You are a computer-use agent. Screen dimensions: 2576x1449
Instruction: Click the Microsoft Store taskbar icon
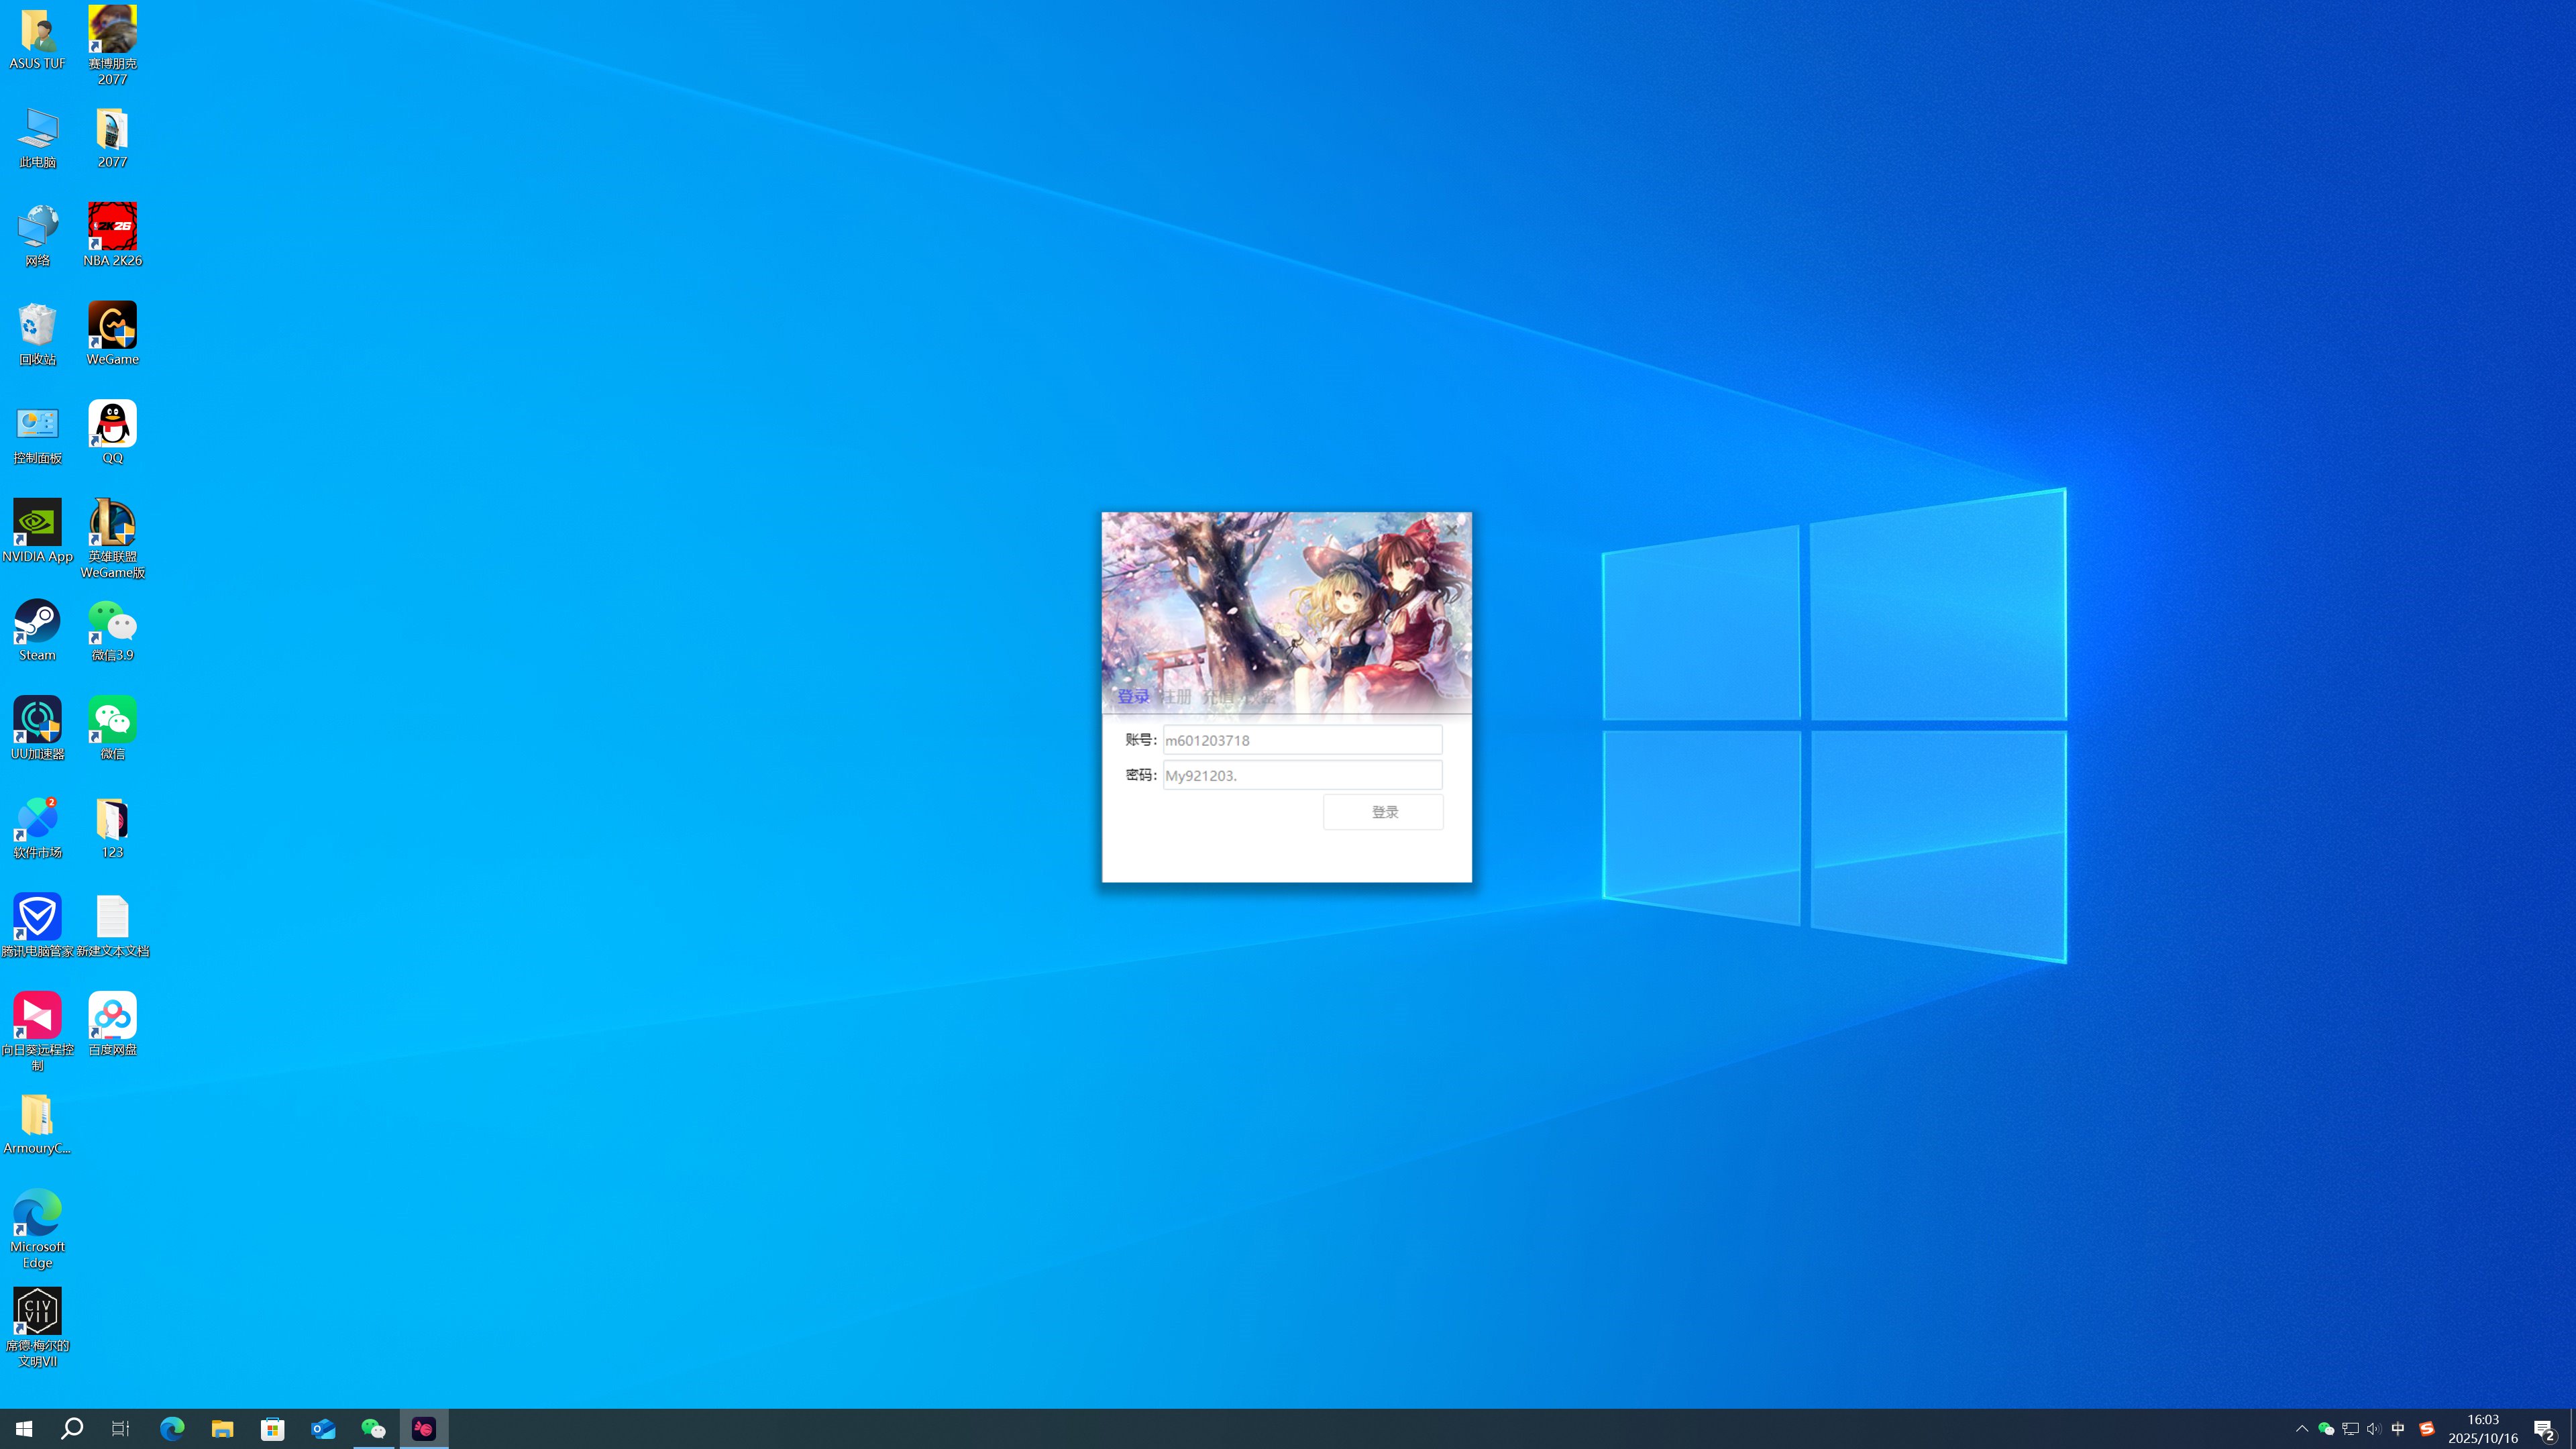(x=272, y=1428)
